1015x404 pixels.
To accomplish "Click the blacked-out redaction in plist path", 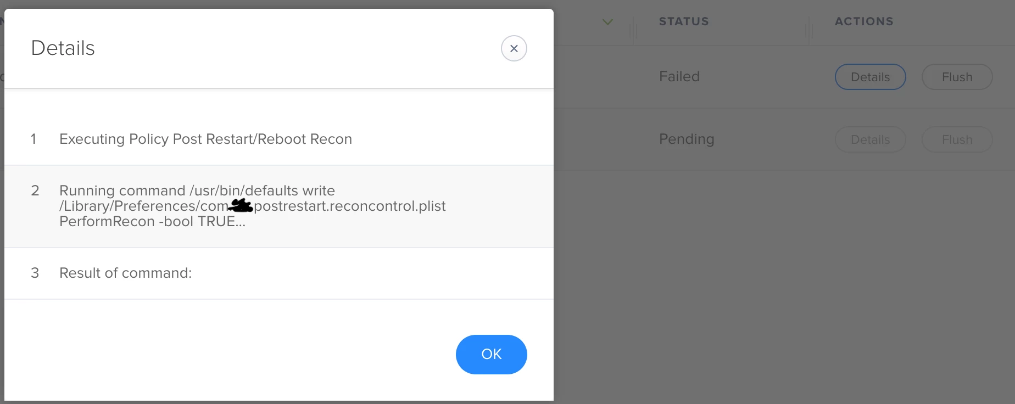I will pos(241,206).
